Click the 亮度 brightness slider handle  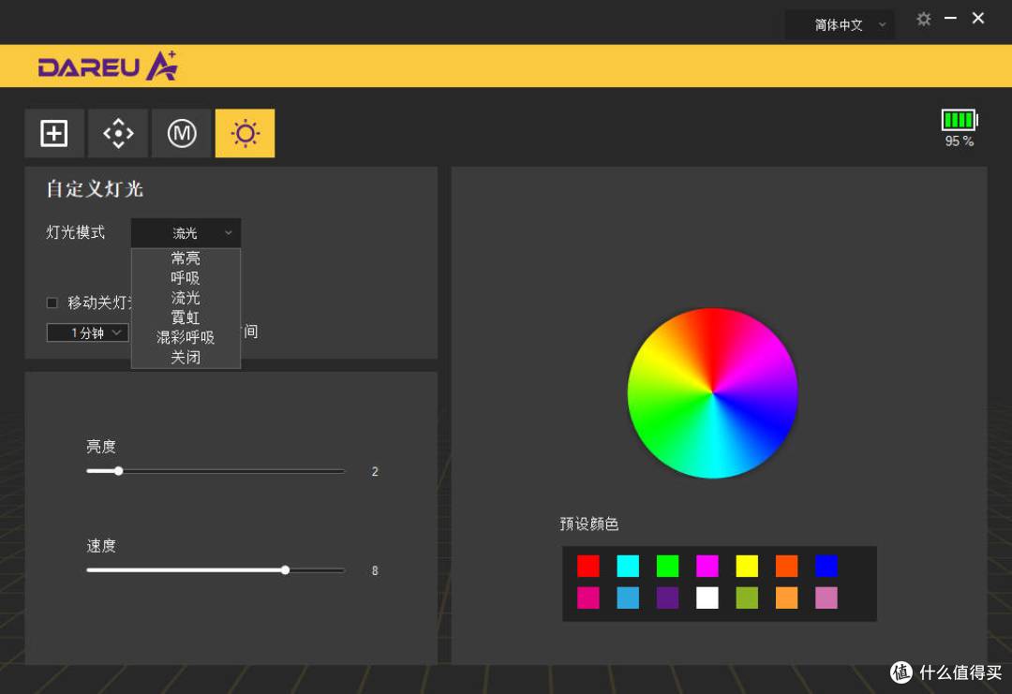(119, 471)
